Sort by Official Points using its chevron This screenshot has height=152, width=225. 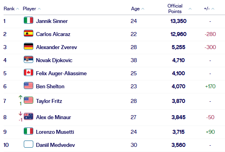pyautogui.click(x=190, y=9)
